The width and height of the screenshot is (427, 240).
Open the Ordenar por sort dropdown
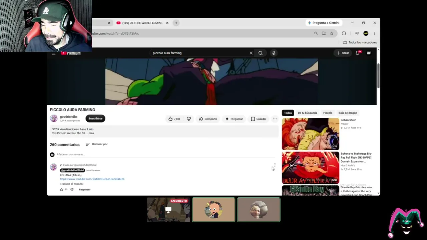[97, 144]
